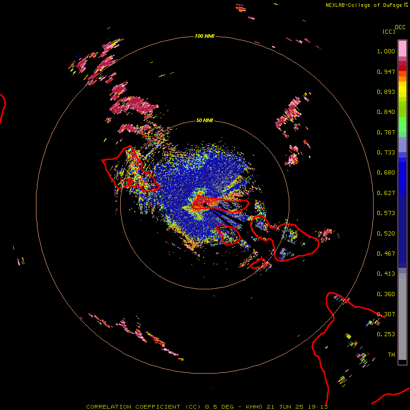Click the 0.253 value on the color scale

[x=386, y=334]
